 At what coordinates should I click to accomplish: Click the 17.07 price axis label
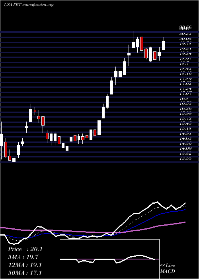185,94
